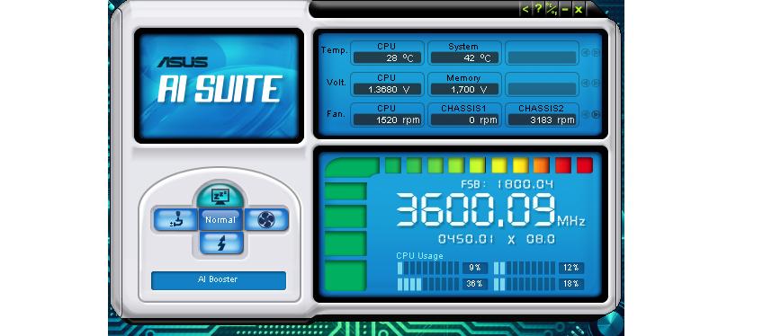Click the question mark help icon

click(539, 9)
